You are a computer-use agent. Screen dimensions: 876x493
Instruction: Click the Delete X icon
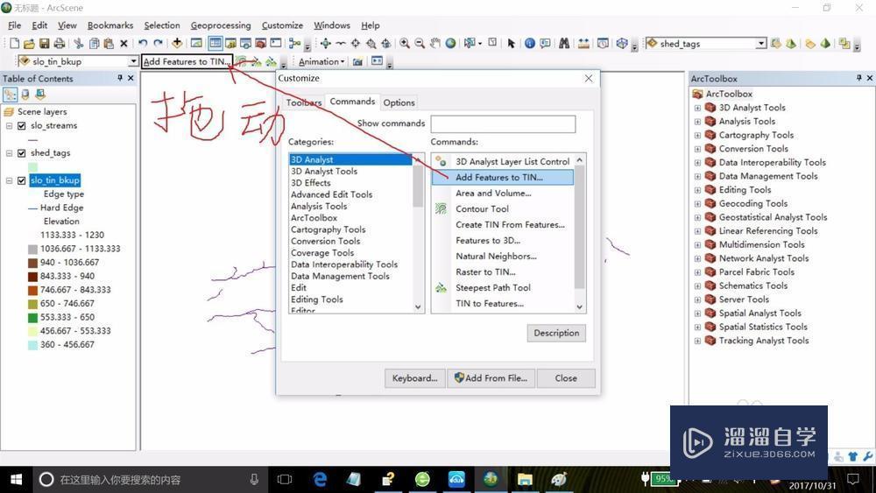(x=124, y=43)
